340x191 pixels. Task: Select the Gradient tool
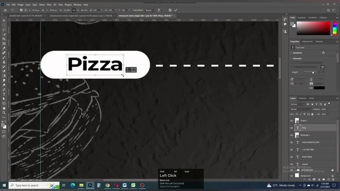(x=4, y=76)
